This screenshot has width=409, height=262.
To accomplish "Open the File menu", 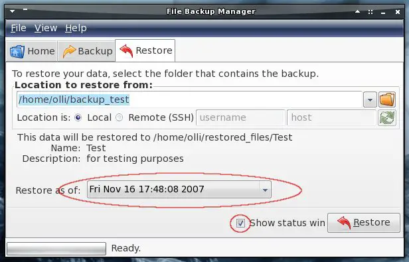I will [19, 28].
